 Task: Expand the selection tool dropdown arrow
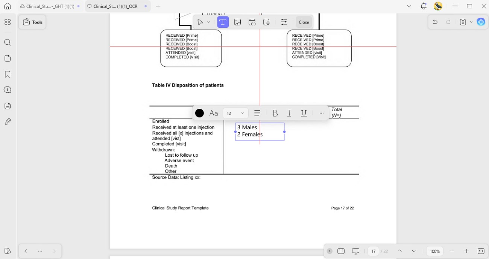pyautogui.click(x=208, y=22)
